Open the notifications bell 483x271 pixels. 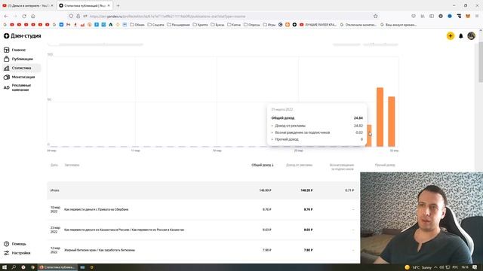tap(461, 36)
